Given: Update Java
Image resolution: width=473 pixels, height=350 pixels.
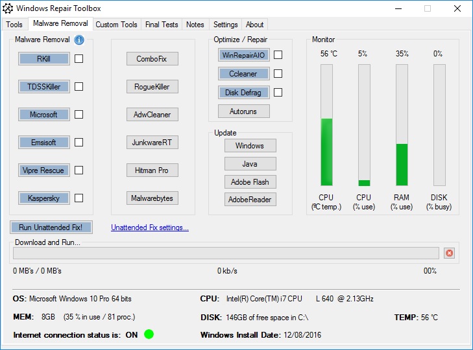Looking at the screenshot, I should tap(250, 164).
